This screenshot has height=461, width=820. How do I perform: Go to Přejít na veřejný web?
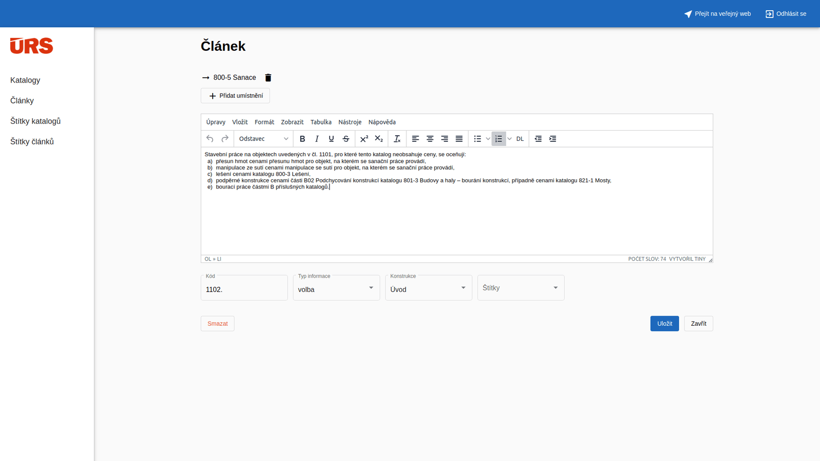pos(717,14)
